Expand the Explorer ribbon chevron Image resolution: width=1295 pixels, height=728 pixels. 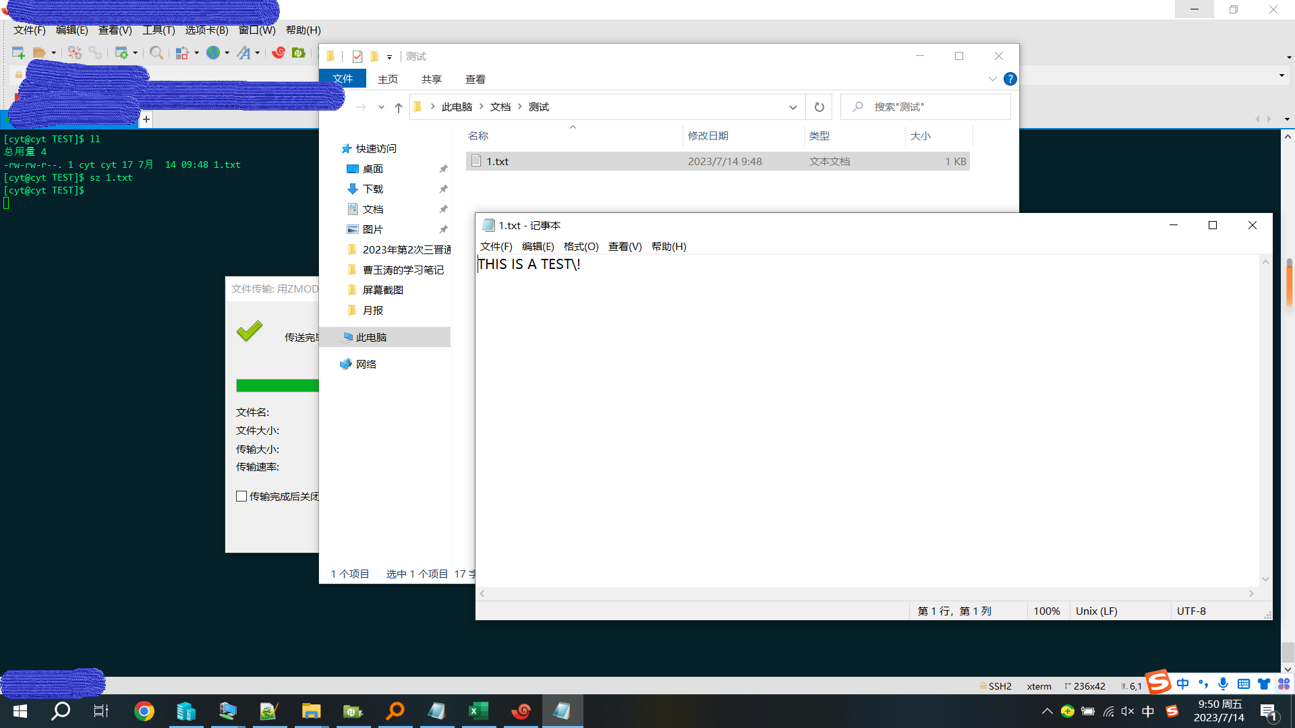993,79
